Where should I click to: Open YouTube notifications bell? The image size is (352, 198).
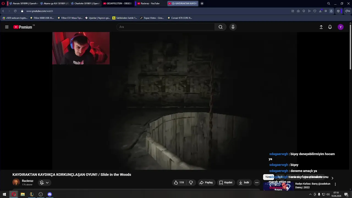(x=330, y=27)
